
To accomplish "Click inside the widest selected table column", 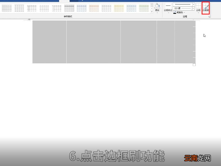I will pyautogui.click(x=93, y=42).
